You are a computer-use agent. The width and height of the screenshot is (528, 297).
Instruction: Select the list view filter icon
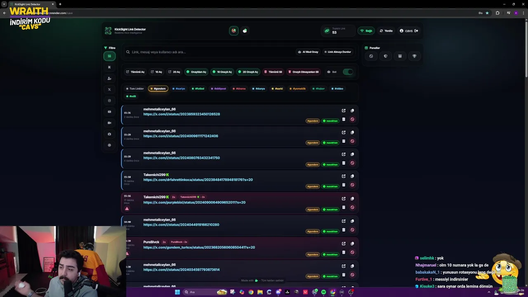click(109, 56)
